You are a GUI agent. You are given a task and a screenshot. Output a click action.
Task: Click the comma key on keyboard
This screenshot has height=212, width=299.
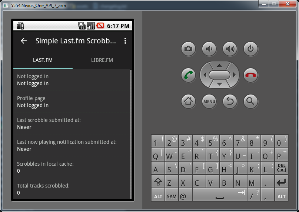pos(268,195)
